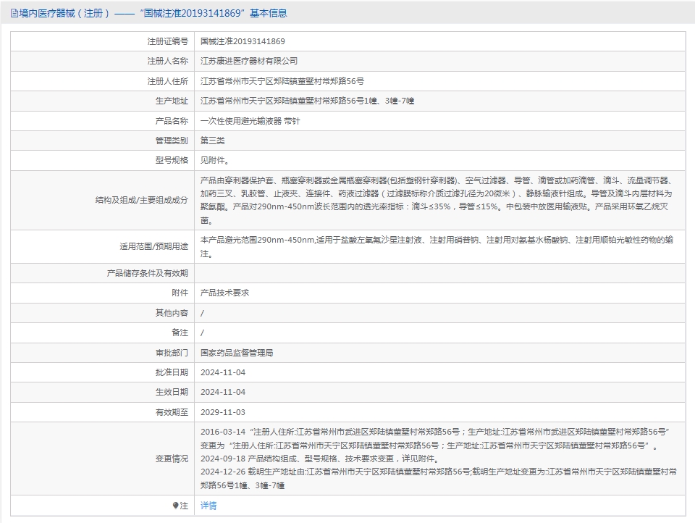The image size is (695, 523).
Task: Click the 生效日期 row label
Action: [172, 392]
